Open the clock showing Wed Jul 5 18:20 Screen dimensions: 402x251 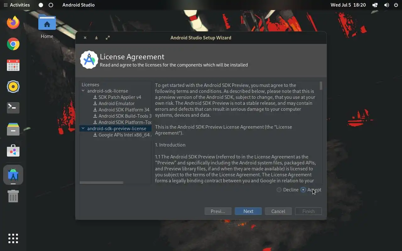pos(348,5)
